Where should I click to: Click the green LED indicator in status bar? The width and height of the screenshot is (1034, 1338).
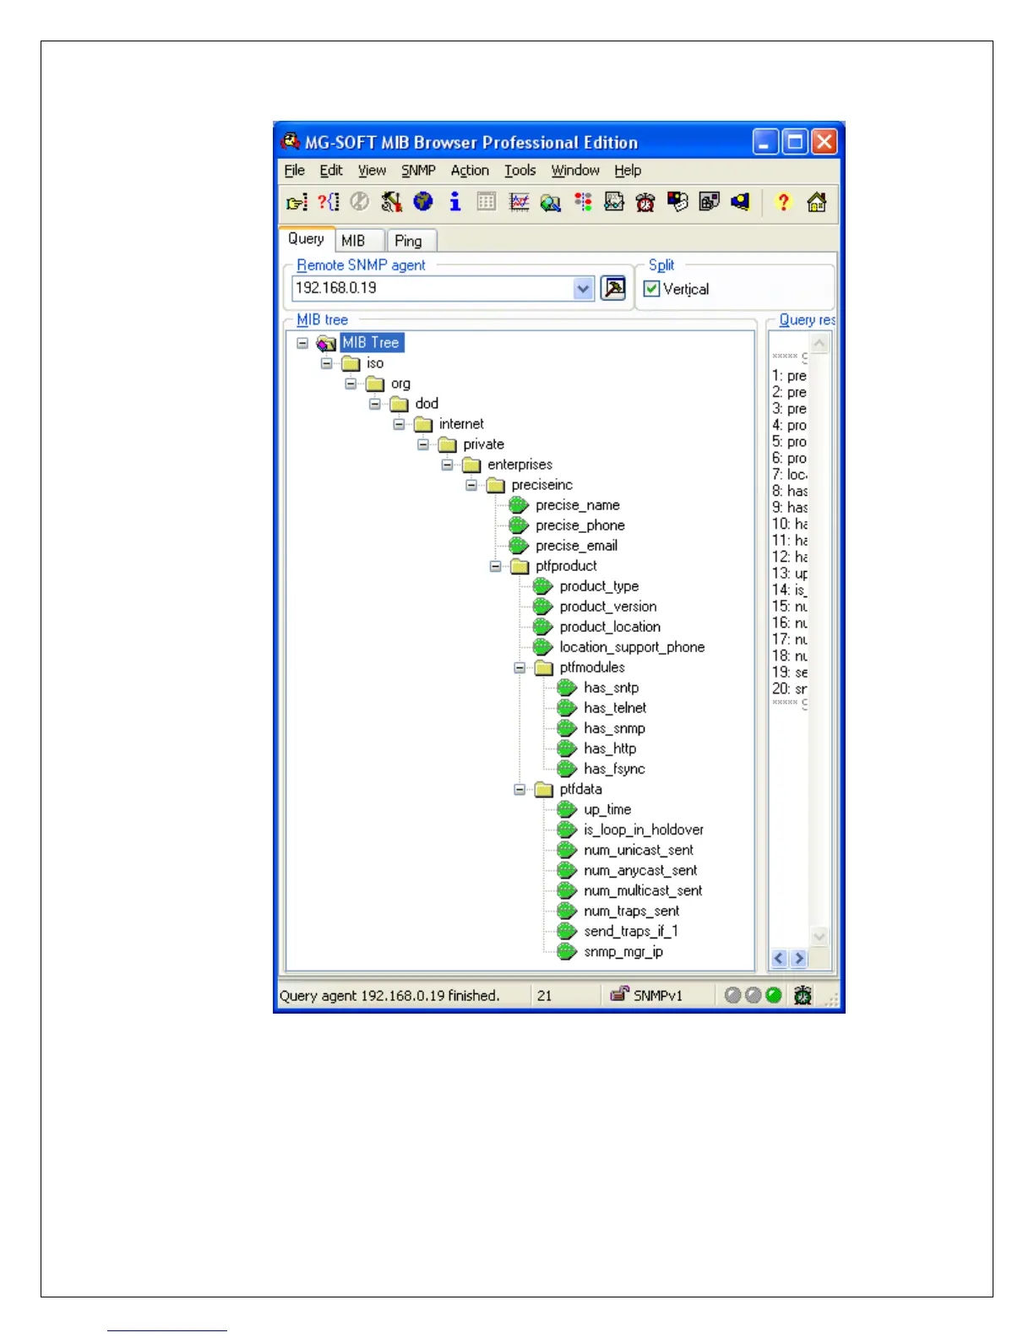click(x=773, y=995)
